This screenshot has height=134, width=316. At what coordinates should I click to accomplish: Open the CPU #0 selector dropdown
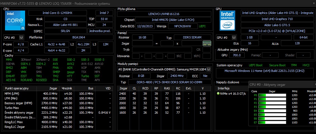(14, 37)
